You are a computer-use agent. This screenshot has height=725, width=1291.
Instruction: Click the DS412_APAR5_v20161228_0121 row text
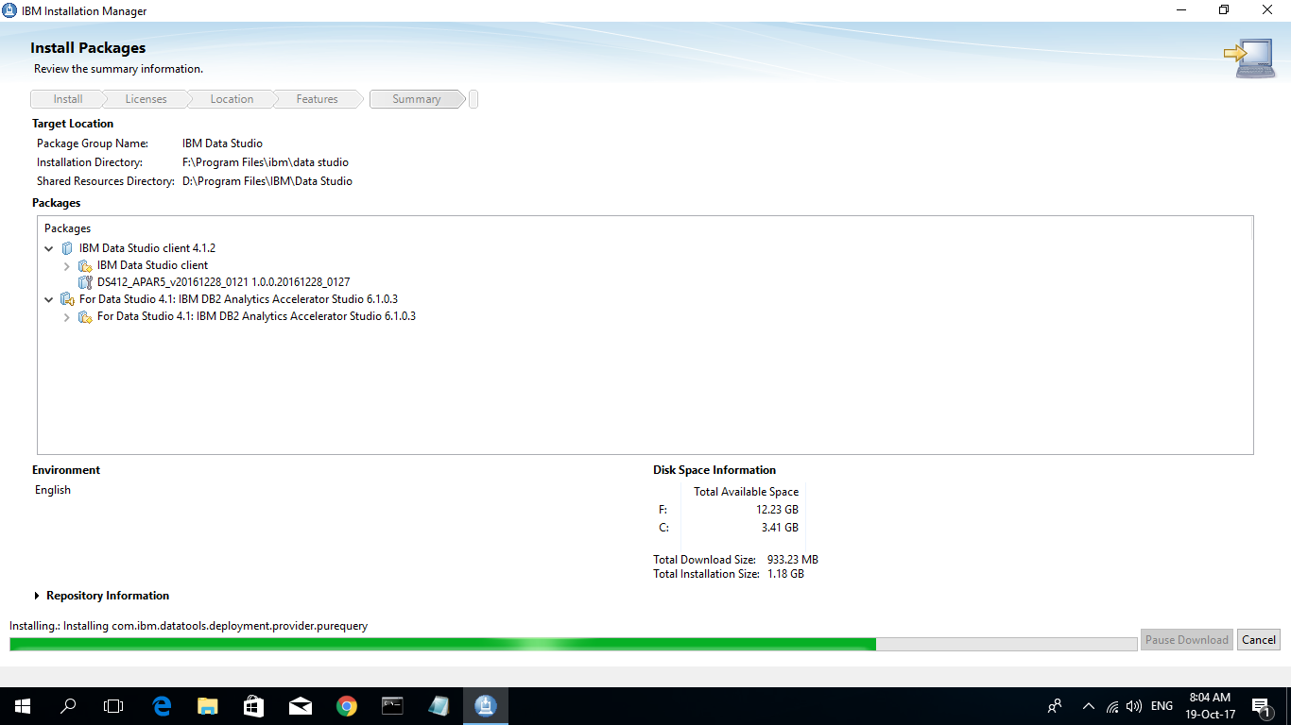click(x=224, y=282)
